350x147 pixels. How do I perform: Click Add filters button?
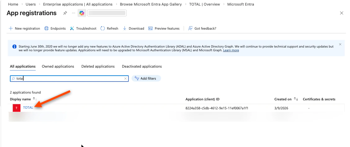coord(146,78)
